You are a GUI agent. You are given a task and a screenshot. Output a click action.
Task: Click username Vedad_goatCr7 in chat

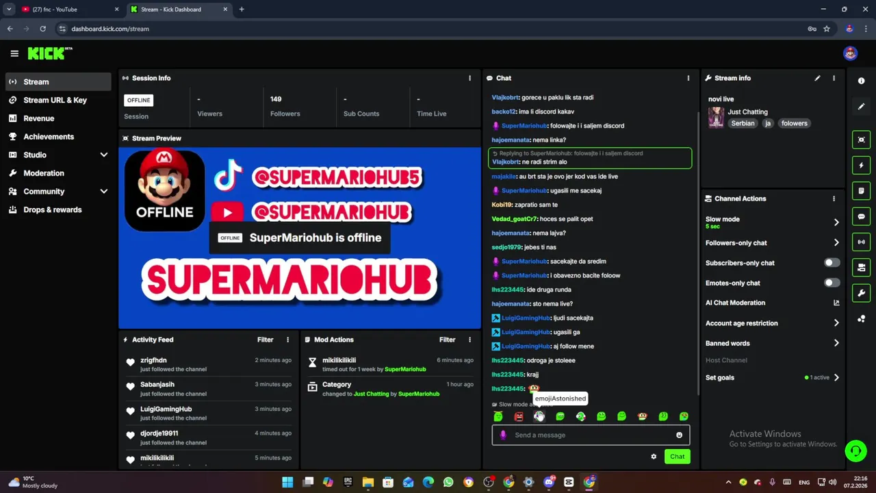(514, 219)
